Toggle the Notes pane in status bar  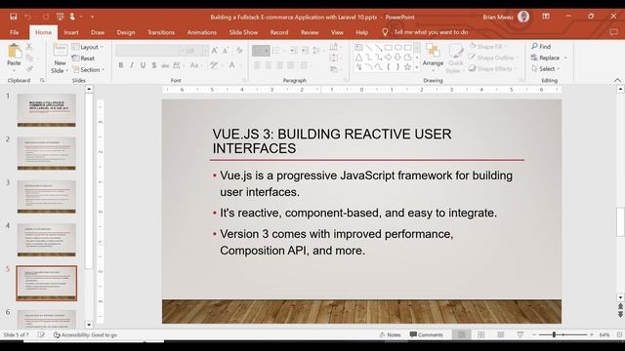click(x=390, y=334)
